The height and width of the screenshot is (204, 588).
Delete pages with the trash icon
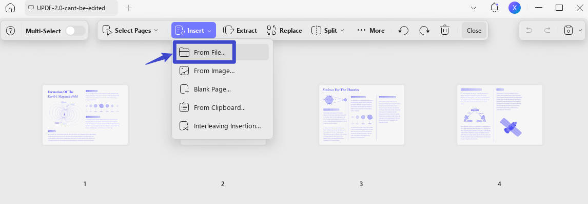click(445, 30)
